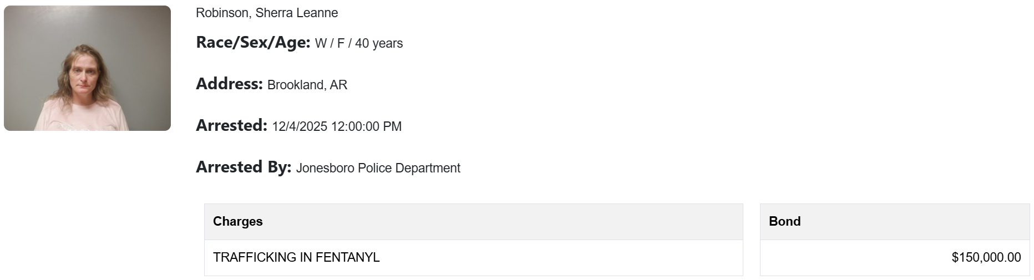The width and height of the screenshot is (1034, 280).
Task: Click the "Charges" table header
Action: point(238,221)
